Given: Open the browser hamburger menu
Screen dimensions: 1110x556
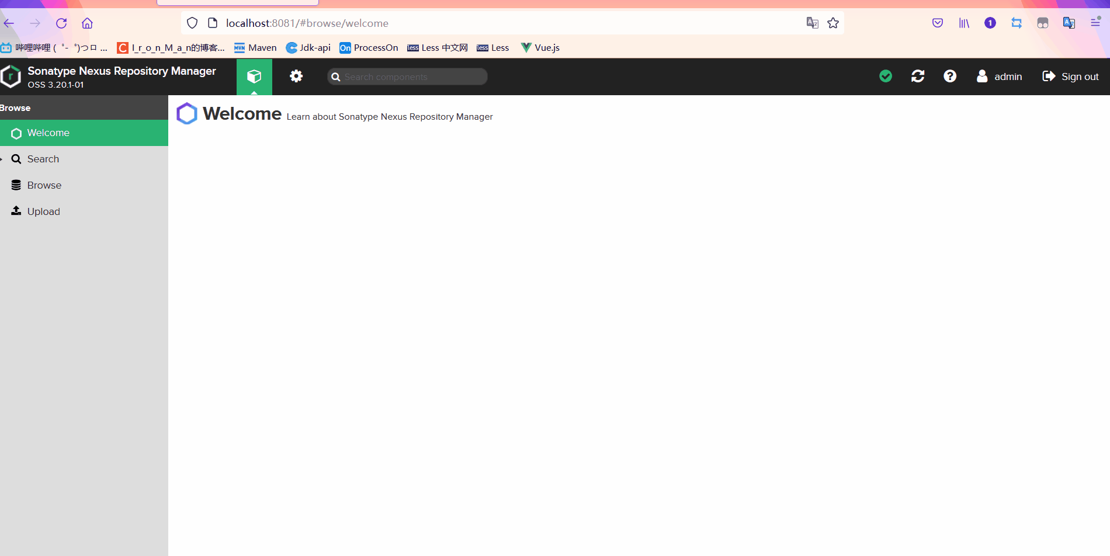Looking at the screenshot, I should [x=1095, y=22].
